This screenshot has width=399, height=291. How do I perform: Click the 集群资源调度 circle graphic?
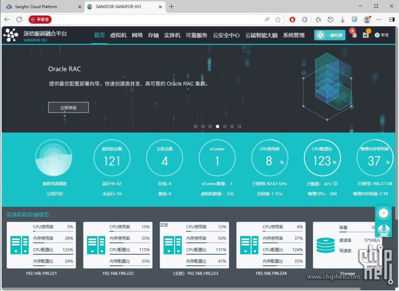[54, 158]
